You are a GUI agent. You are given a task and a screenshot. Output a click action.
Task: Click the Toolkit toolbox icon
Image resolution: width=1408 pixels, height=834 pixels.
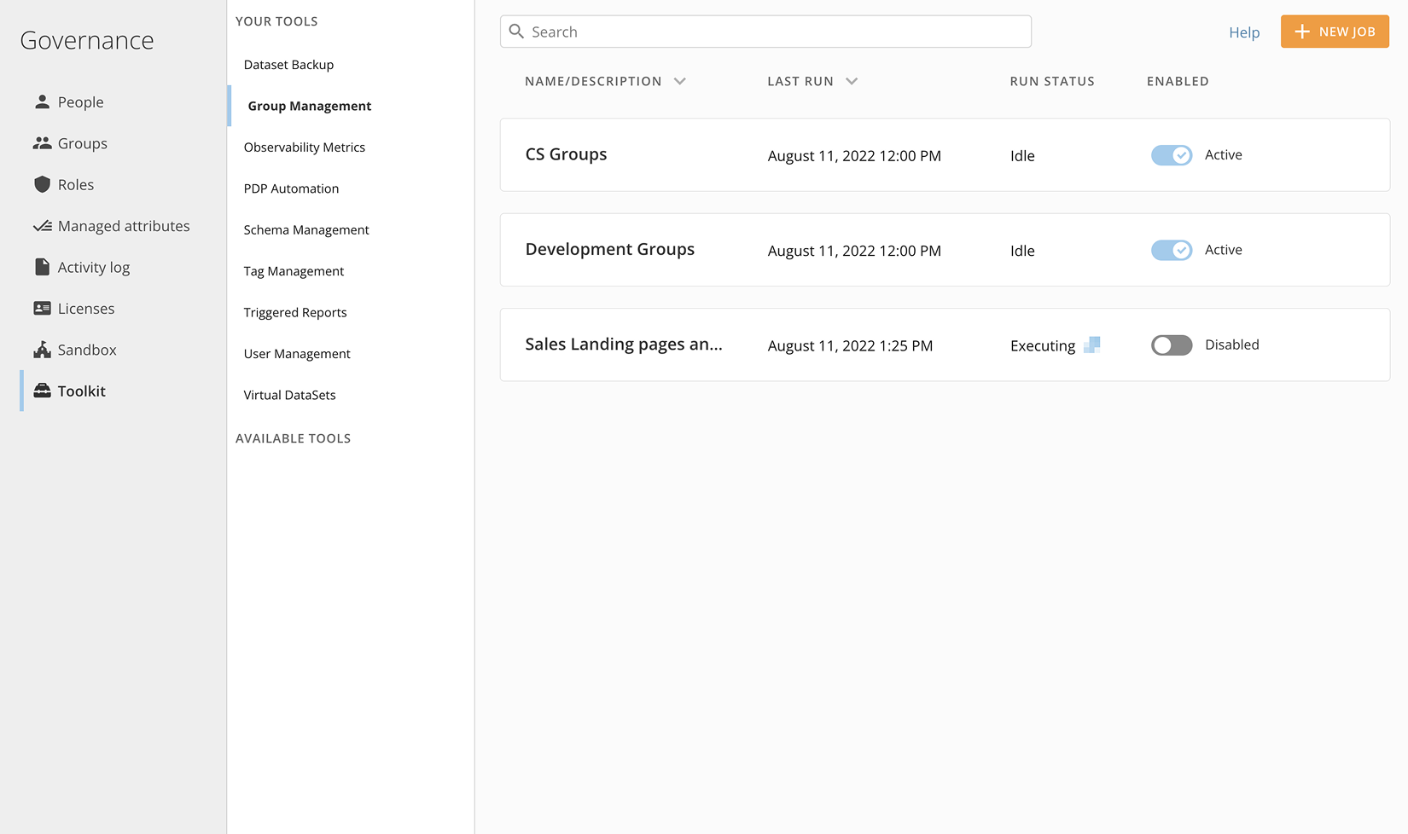point(42,391)
